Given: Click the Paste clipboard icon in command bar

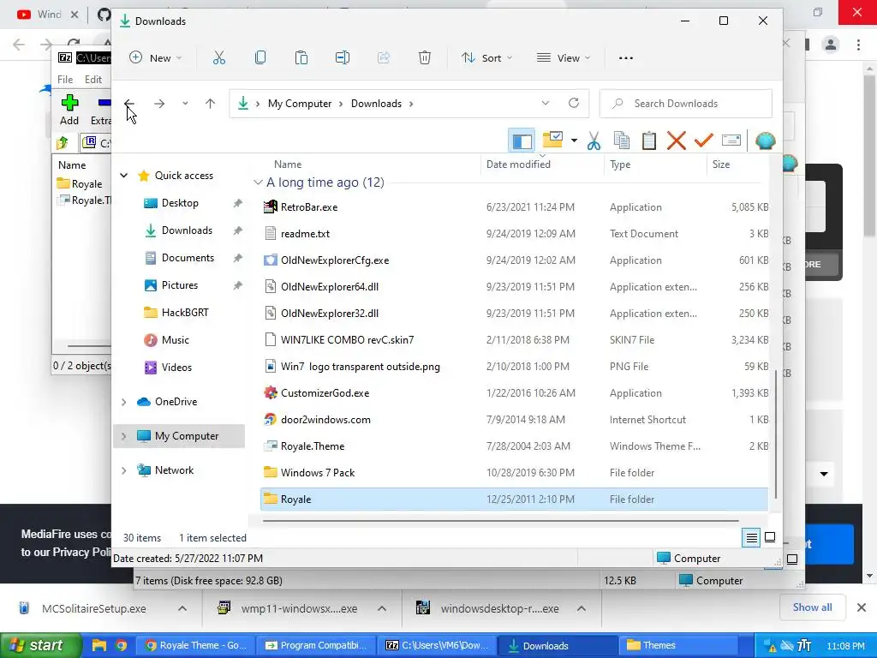Looking at the screenshot, I should point(301,57).
